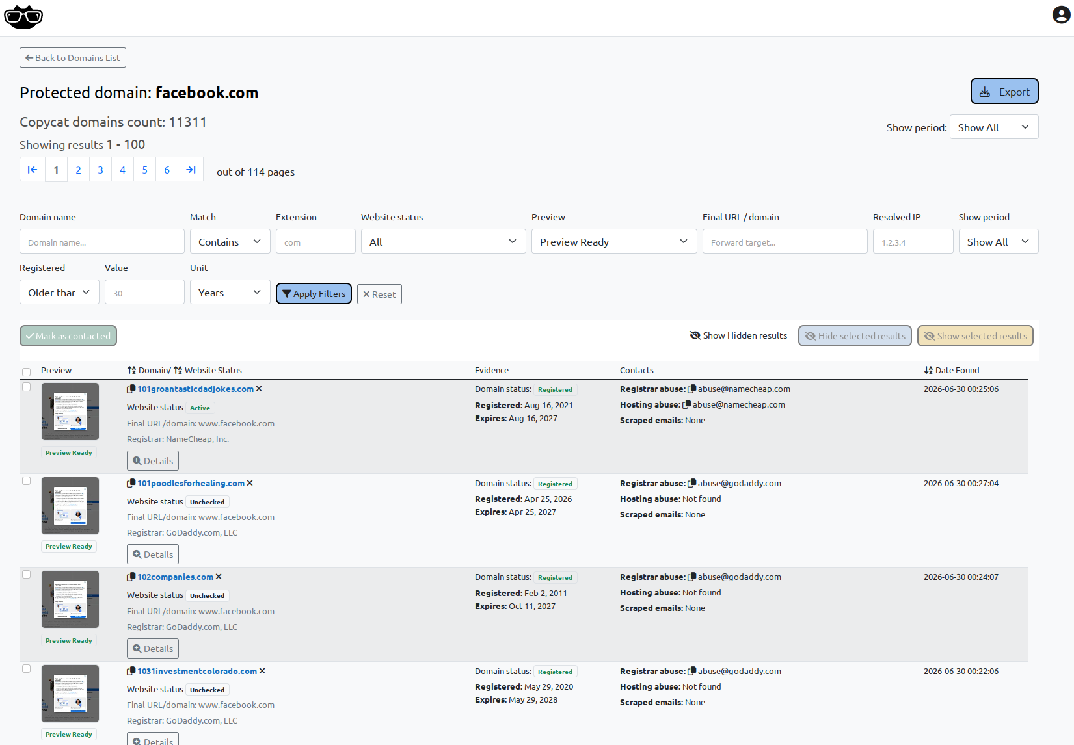Sort by Website Status column arrows

(x=178, y=370)
